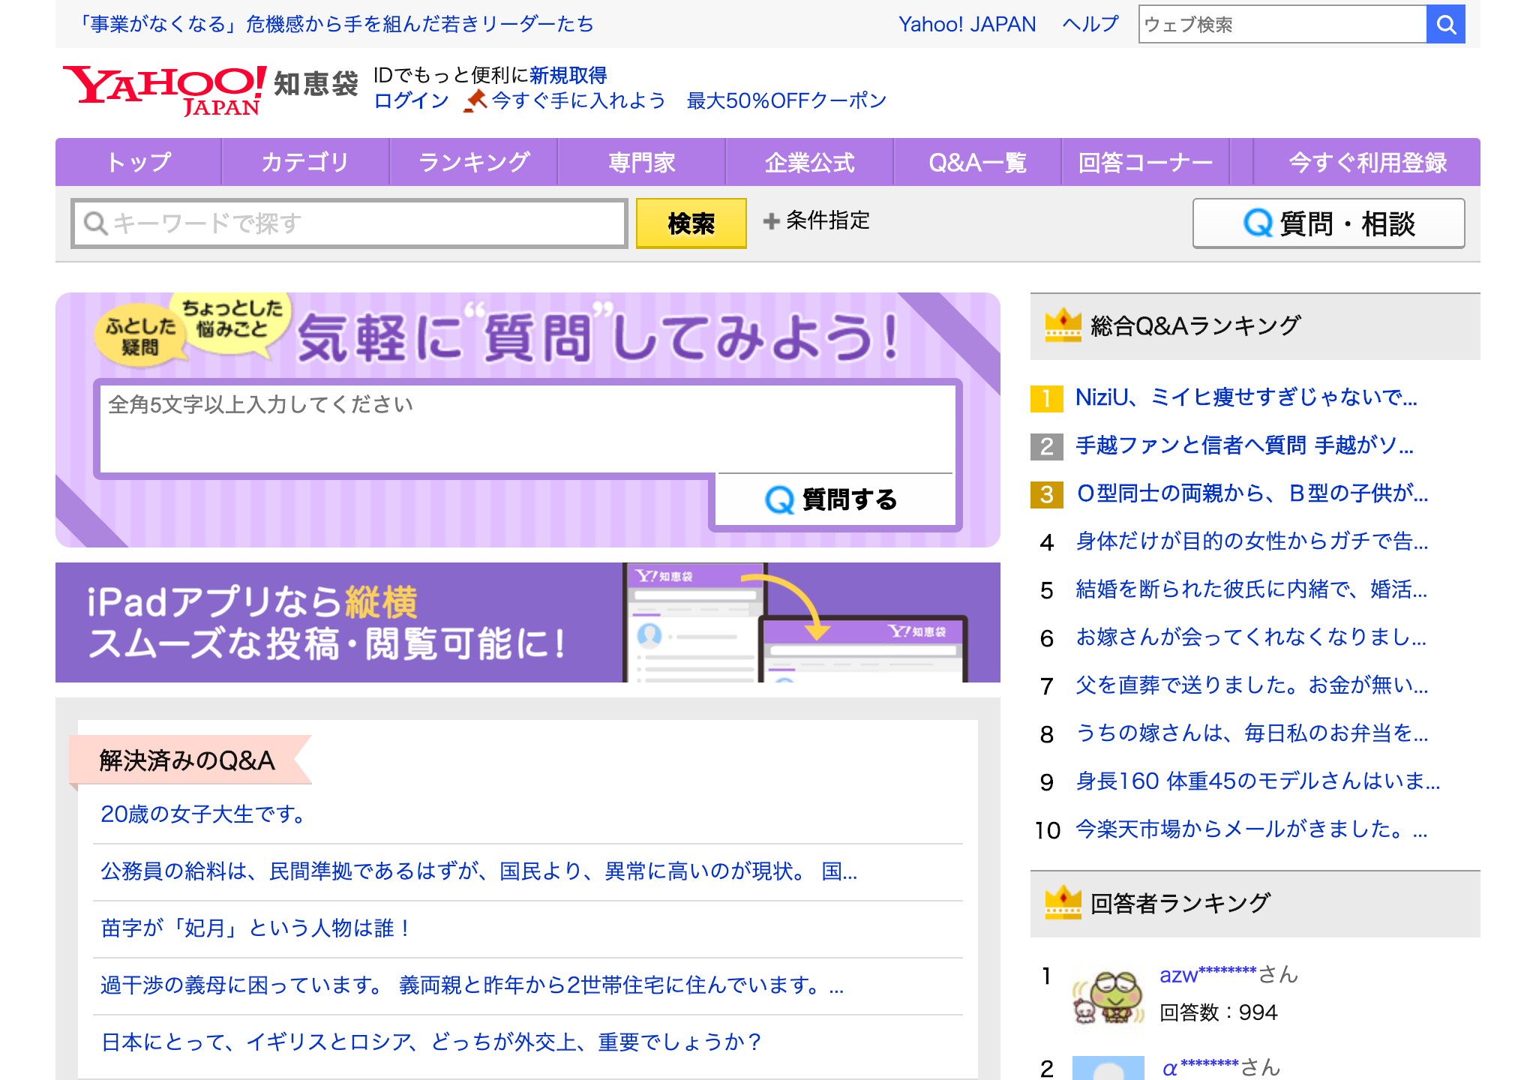Viewport: 1536px width, 1080px height.
Task: Open the 最大50%OFFクーポン link
Action: click(787, 100)
